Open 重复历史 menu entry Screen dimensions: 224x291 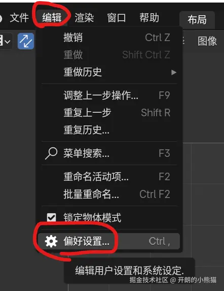(x=109, y=130)
